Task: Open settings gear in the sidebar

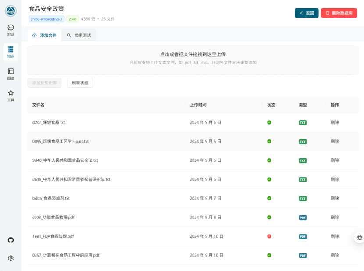Action: click(x=11, y=258)
